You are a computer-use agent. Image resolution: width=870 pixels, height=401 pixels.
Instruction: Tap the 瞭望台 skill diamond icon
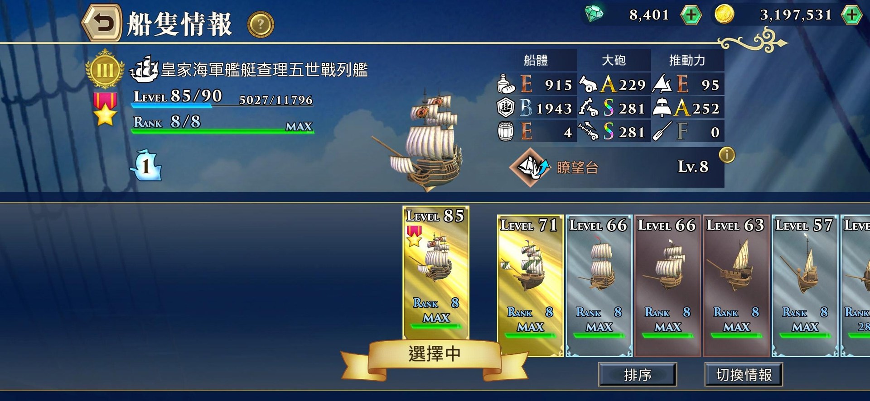[x=530, y=167]
